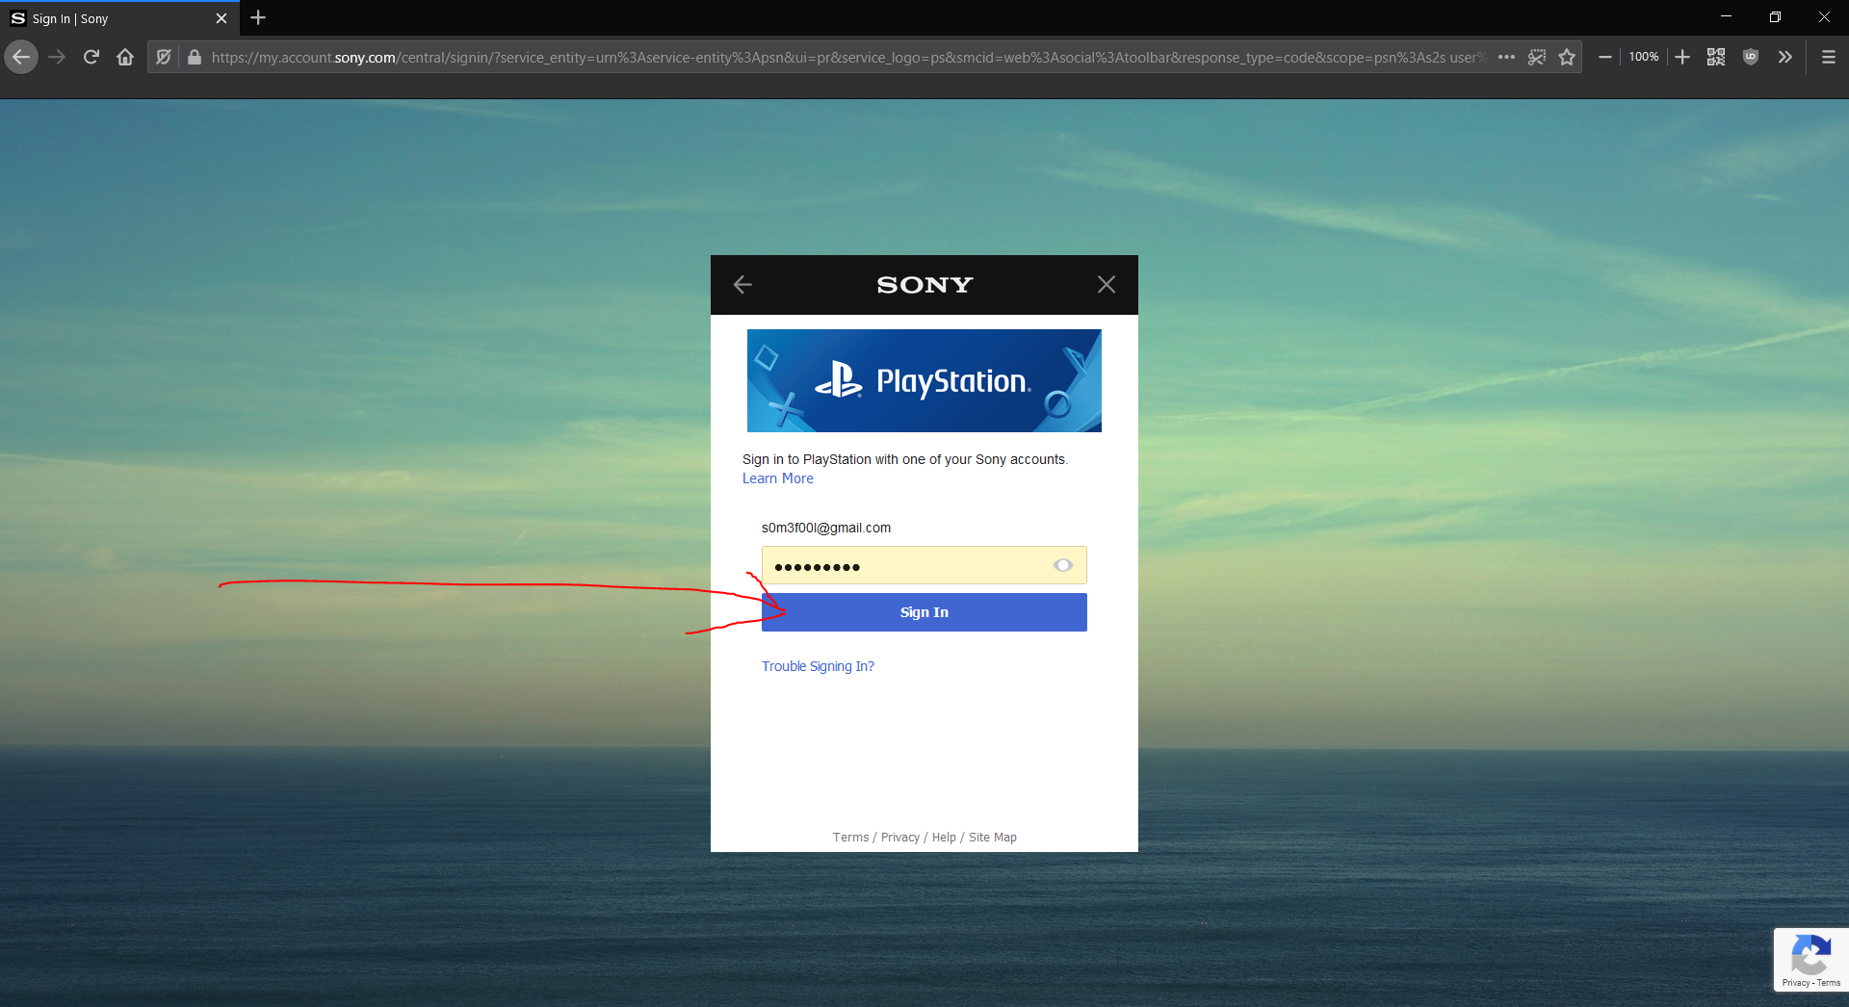Click the PlayStation banner image
Screen dimensions: 1849x1007
click(924, 380)
